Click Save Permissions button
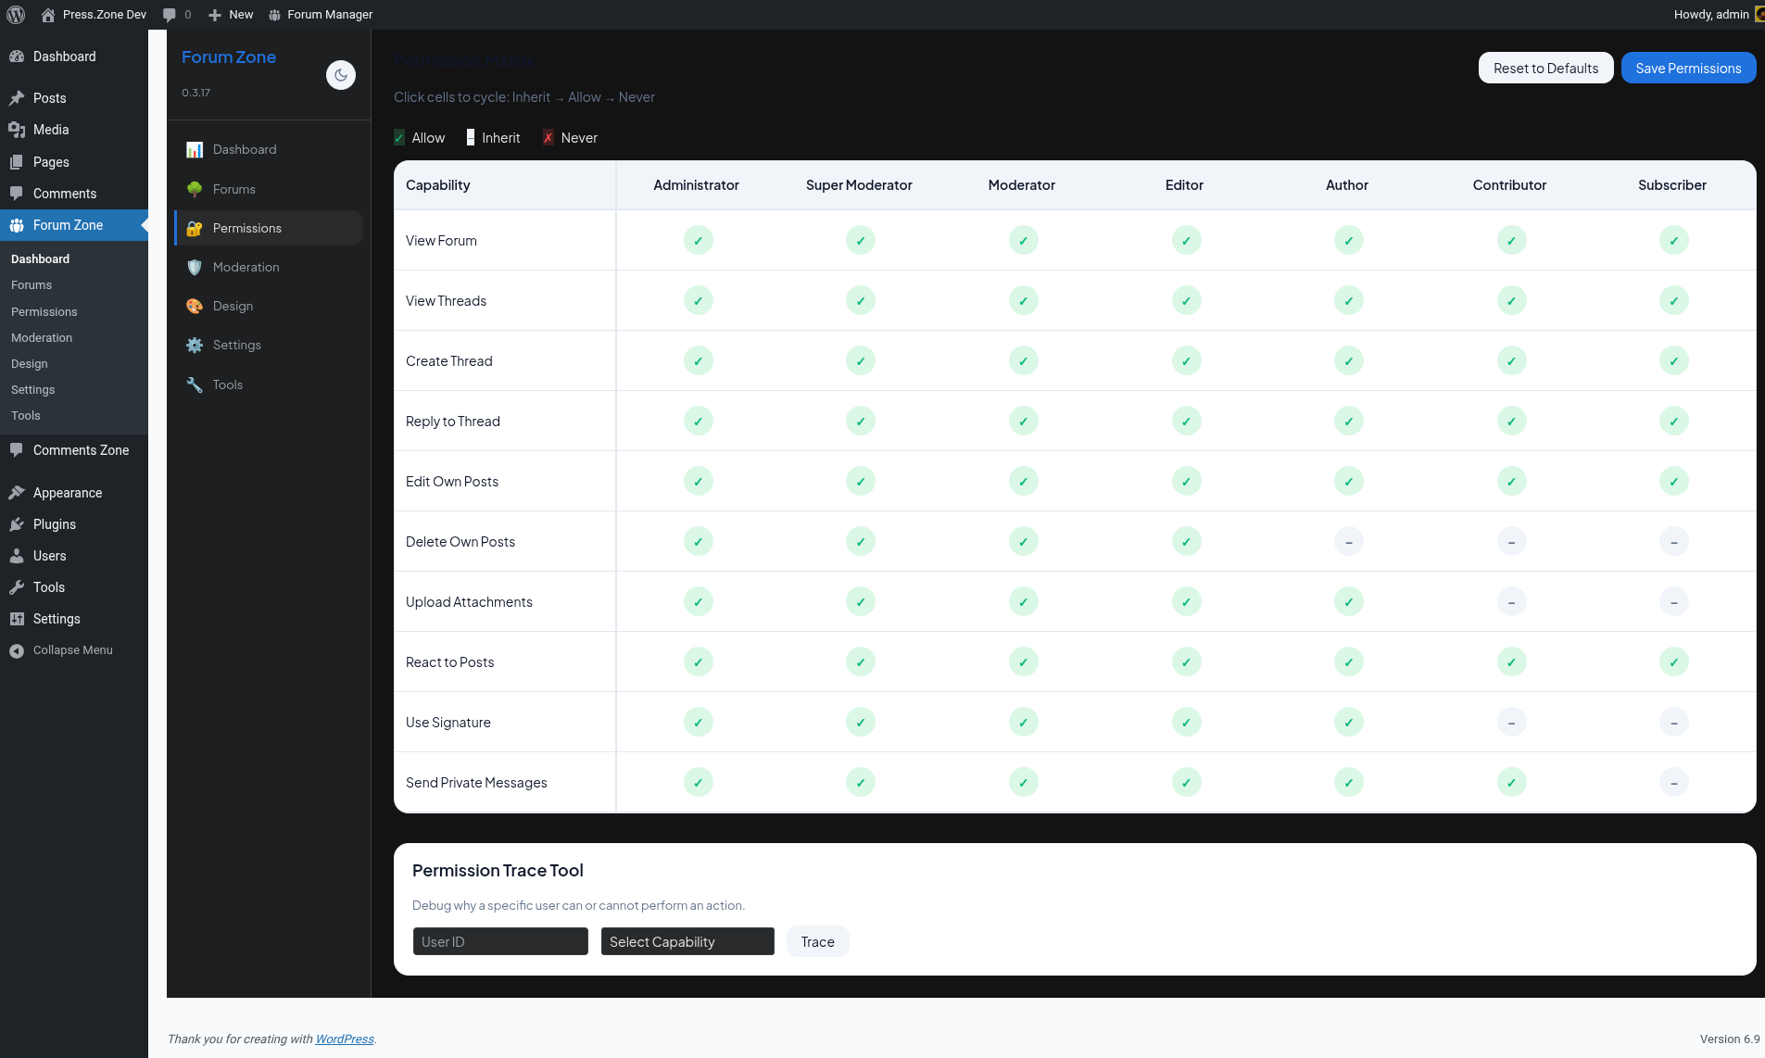 1688,68
